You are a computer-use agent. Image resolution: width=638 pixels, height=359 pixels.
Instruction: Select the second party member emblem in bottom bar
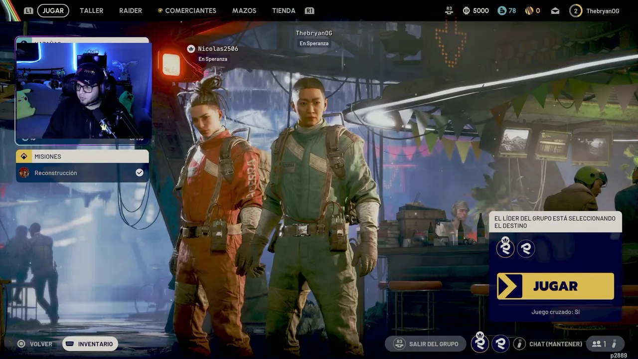(500, 344)
